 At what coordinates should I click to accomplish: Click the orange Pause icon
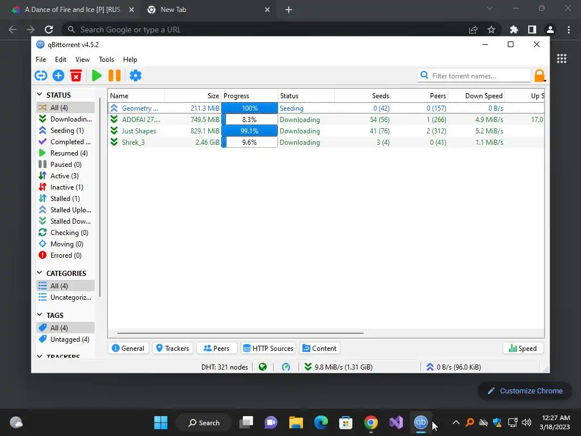[x=115, y=76]
